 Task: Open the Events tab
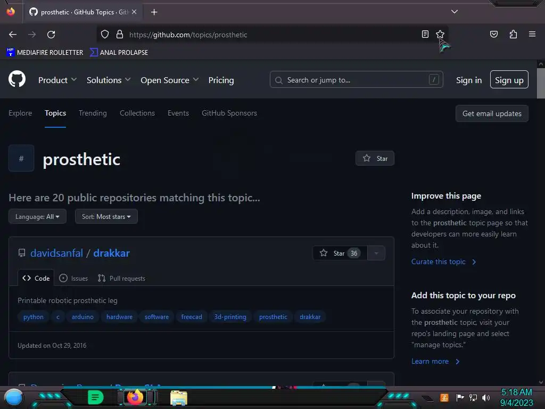pos(178,113)
